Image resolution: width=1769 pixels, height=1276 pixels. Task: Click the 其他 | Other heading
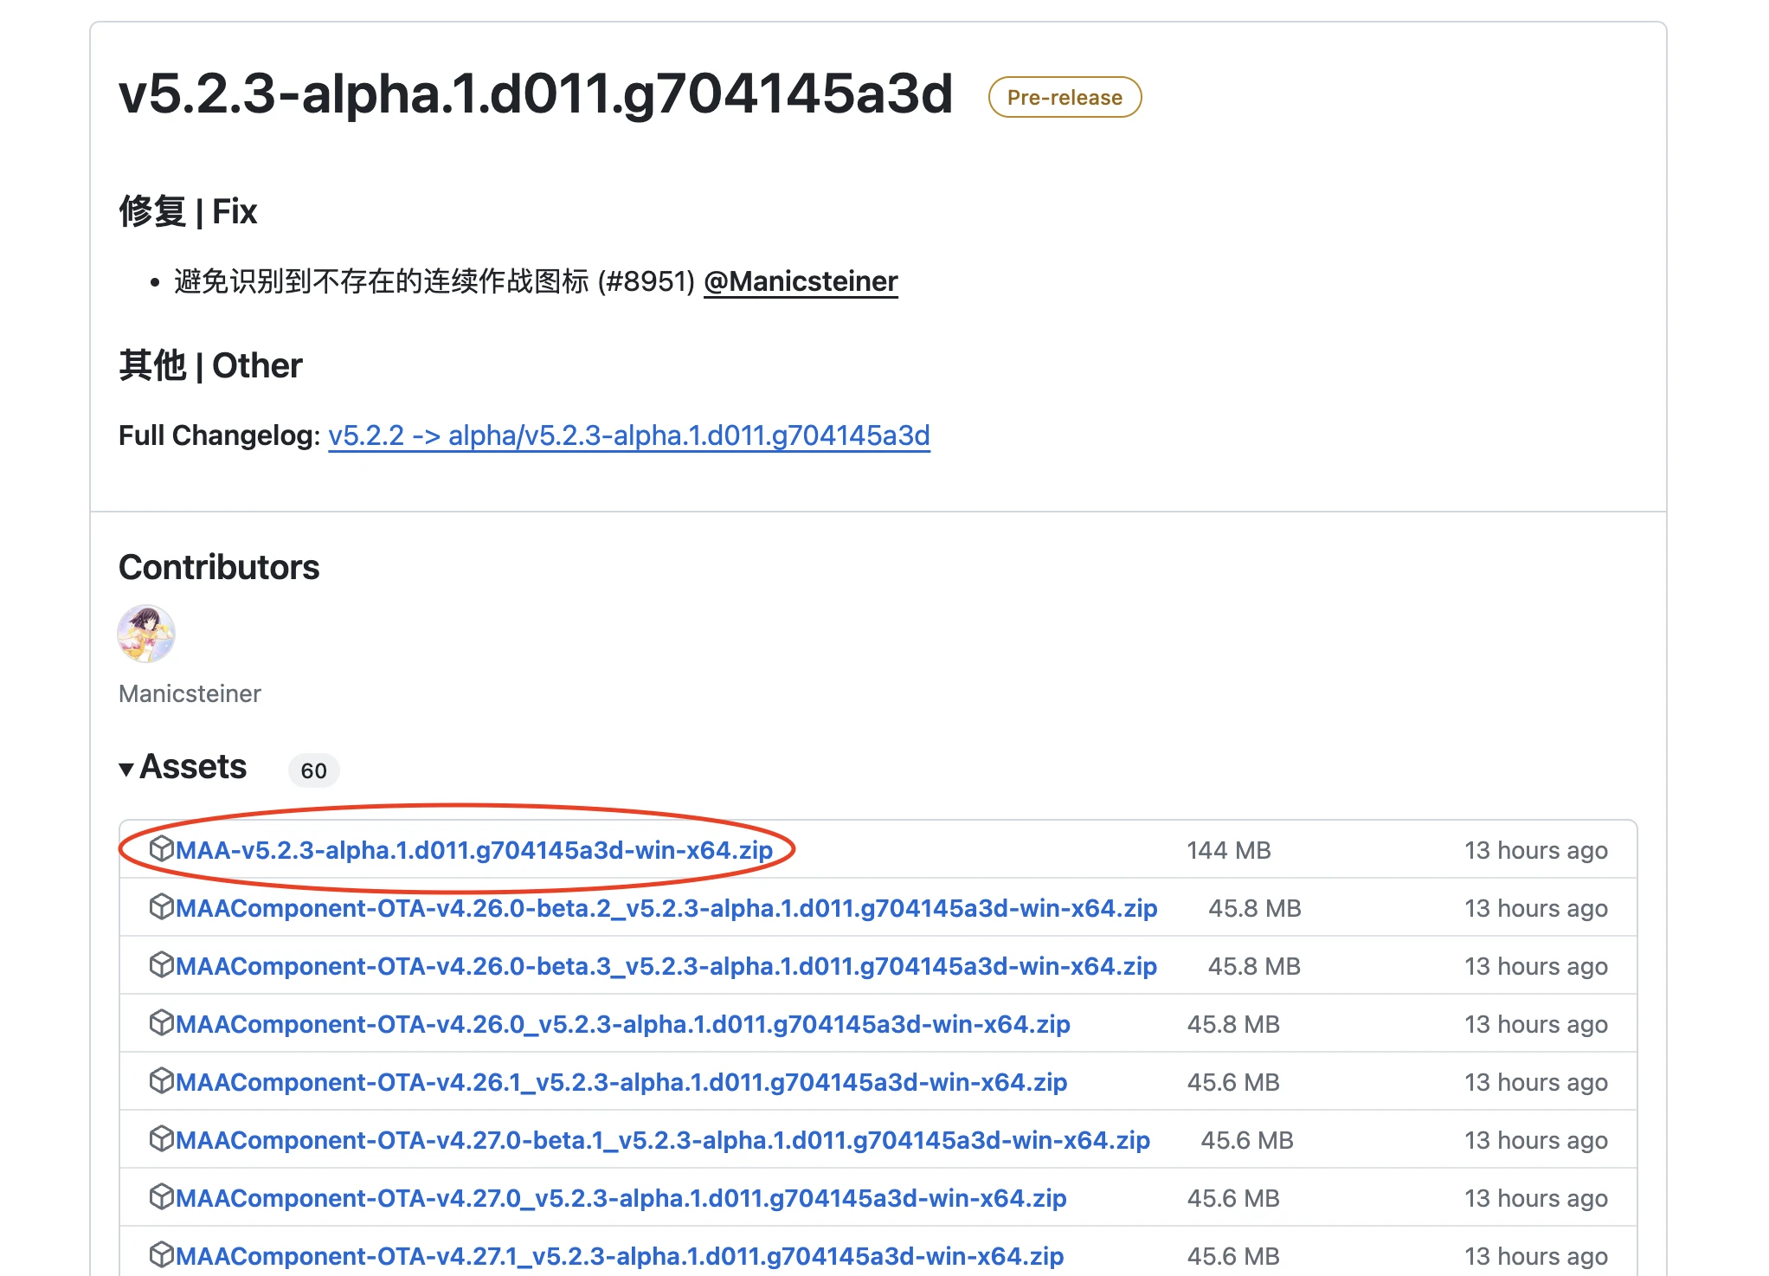tap(210, 365)
